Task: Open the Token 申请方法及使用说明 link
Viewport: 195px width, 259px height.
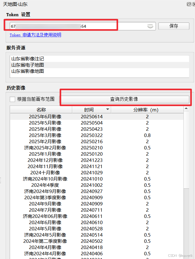Action: coord(35,35)
